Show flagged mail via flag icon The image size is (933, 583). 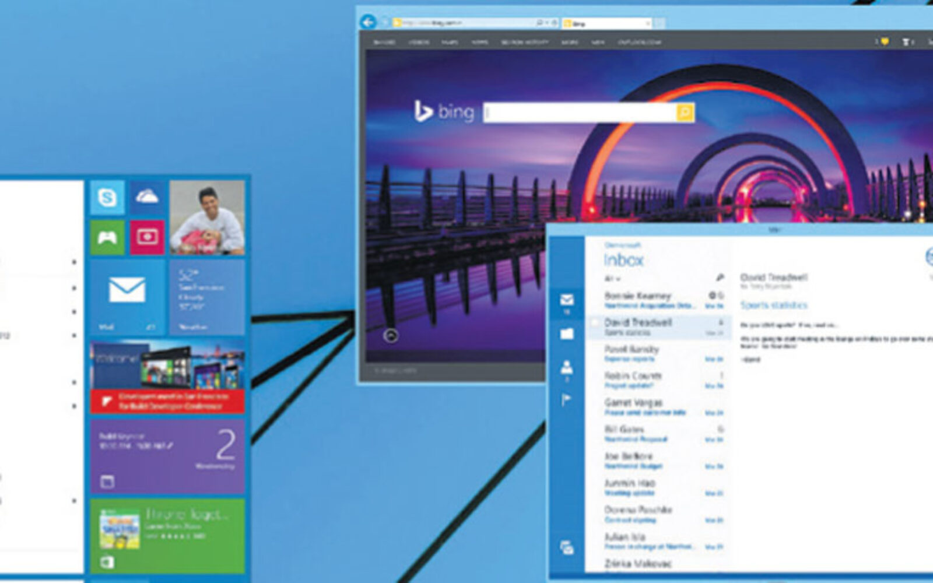(566, 400)
